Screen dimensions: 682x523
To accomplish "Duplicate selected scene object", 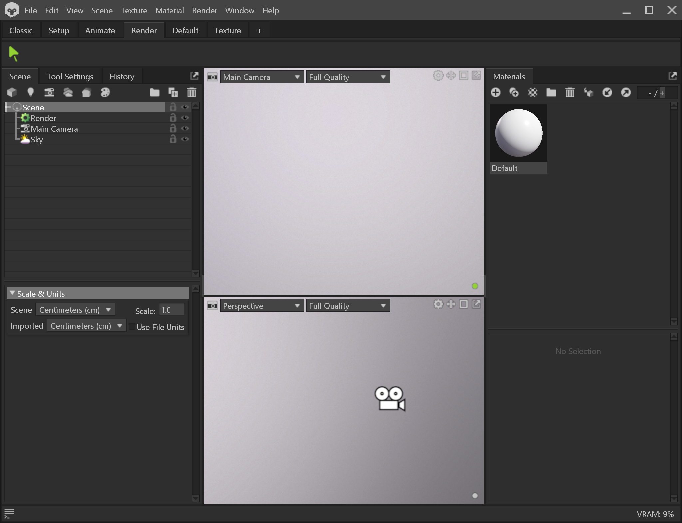I will coord(173,92).
